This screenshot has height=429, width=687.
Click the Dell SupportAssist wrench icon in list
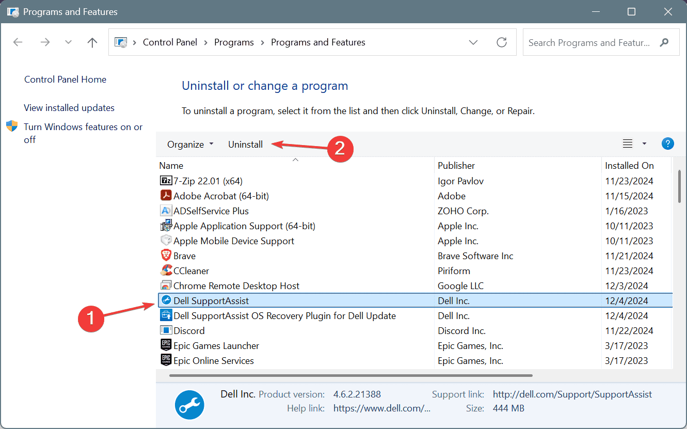click(166, 300)
